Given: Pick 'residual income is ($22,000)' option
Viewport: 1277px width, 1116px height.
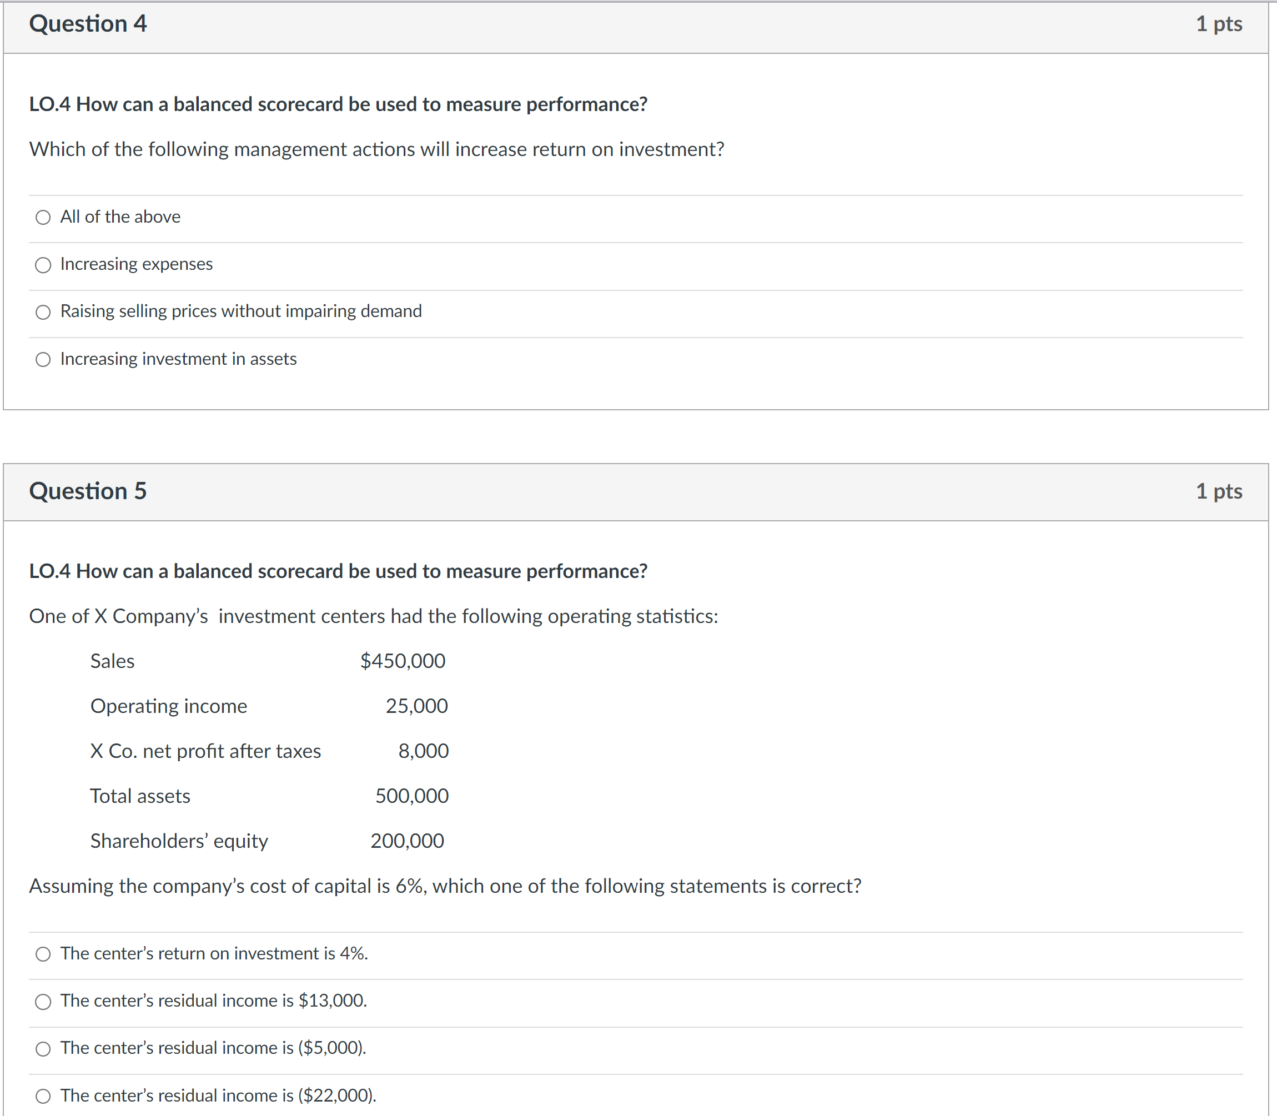Looking at the screenshot, I should tap(43, 1096).
